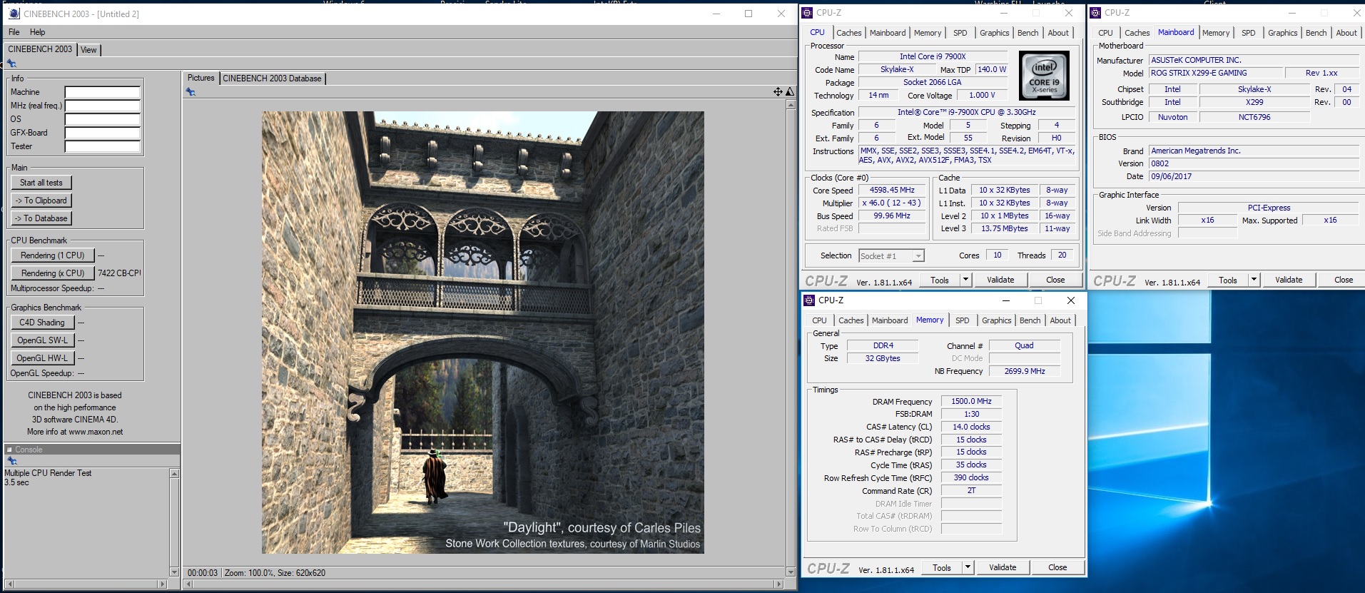Click Validate in CPU-Z Memory window

tap(1003, 567)
